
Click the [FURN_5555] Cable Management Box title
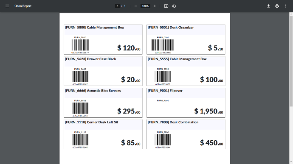click(x=177, y=59)
